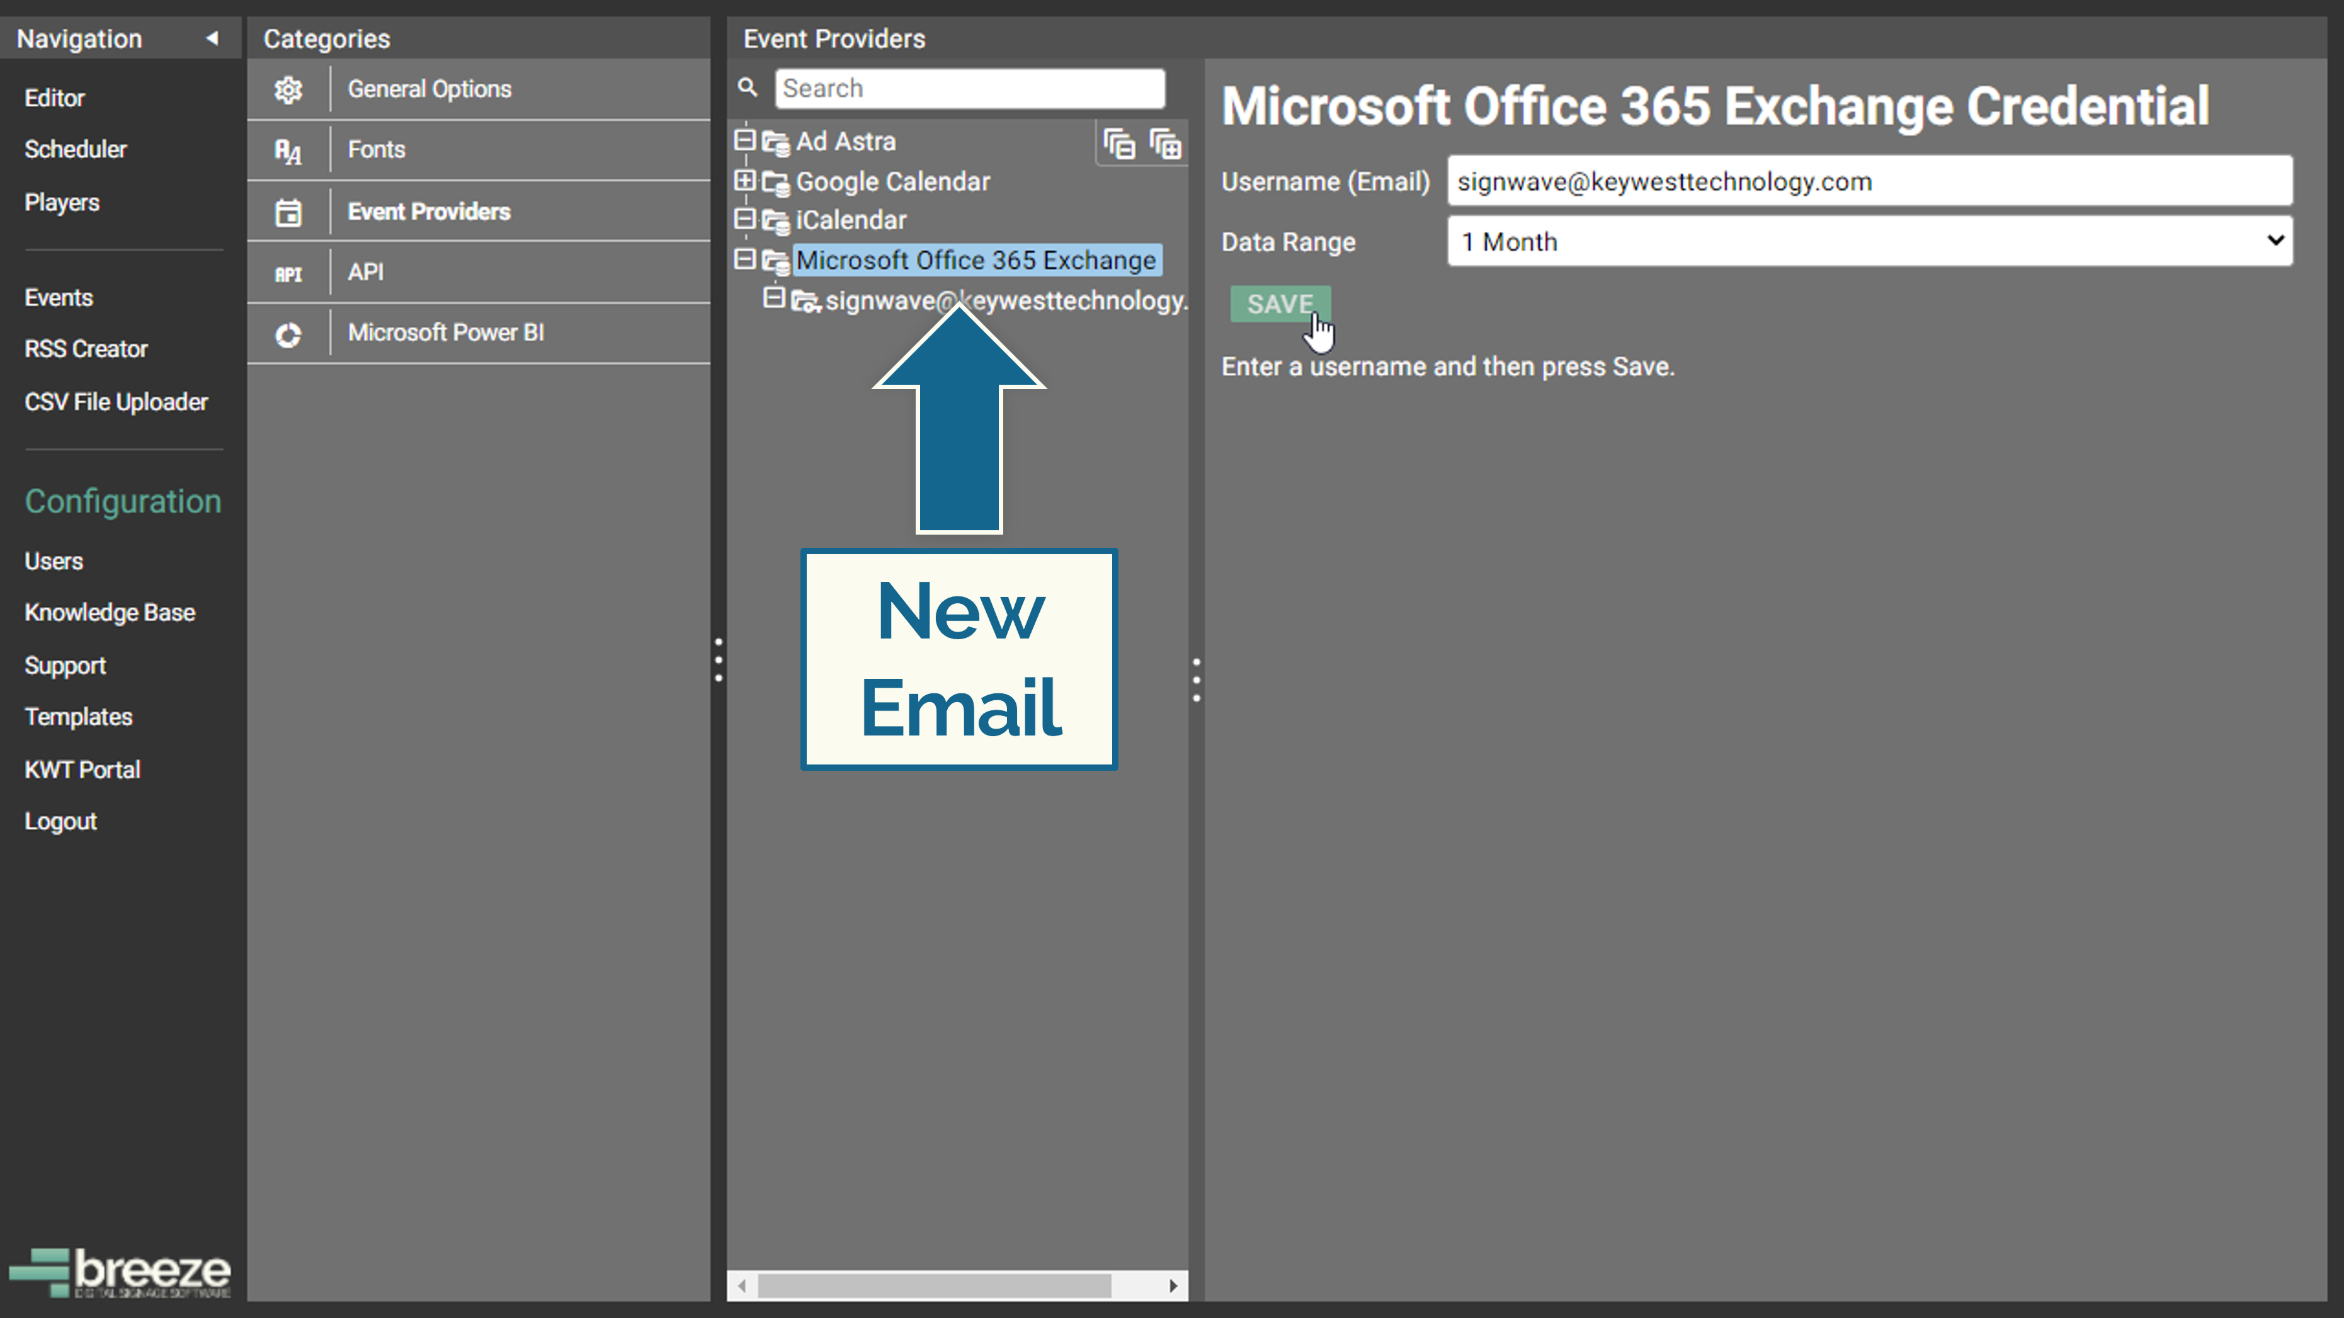2344x1318 pixels.
Task: Click the iCalendar folder icon
Action: [x=776, y=221]
